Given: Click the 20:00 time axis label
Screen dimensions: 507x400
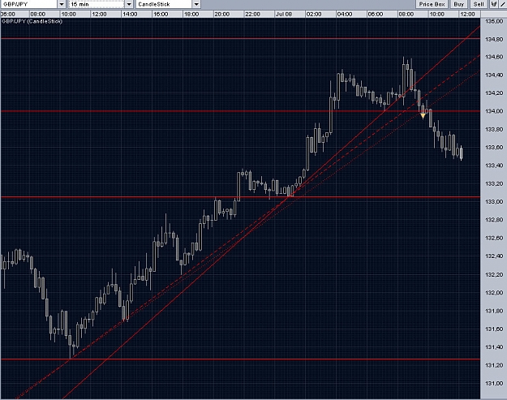Looking at the screenshot, I should tap(221, 15).
